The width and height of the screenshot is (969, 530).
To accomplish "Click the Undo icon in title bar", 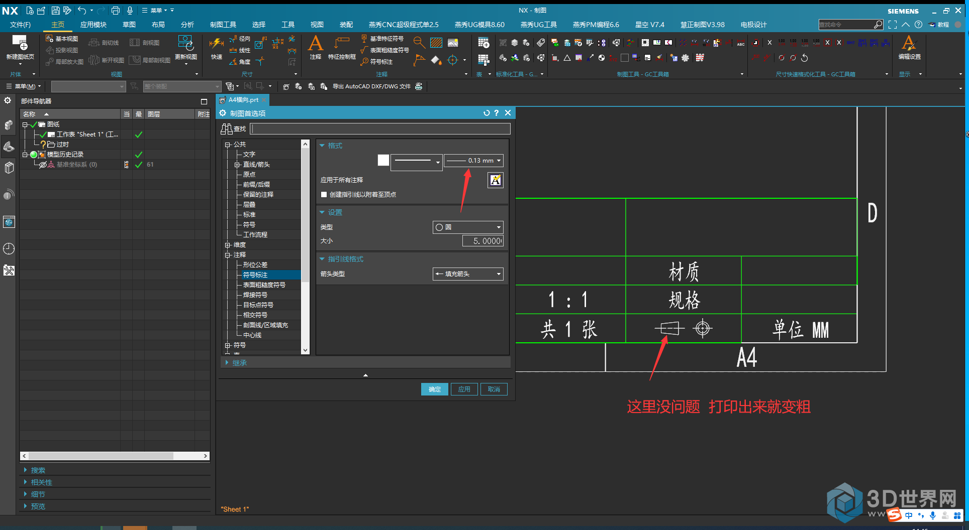I will click(x=82, y=10).
